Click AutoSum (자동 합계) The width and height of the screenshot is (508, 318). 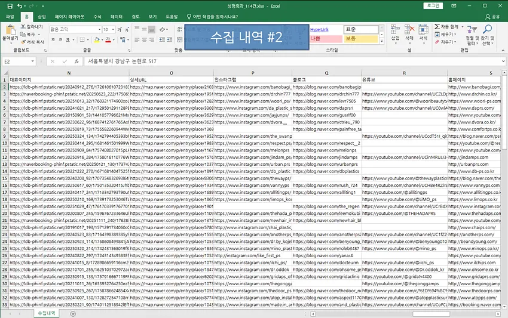click(x=447, y=26)
